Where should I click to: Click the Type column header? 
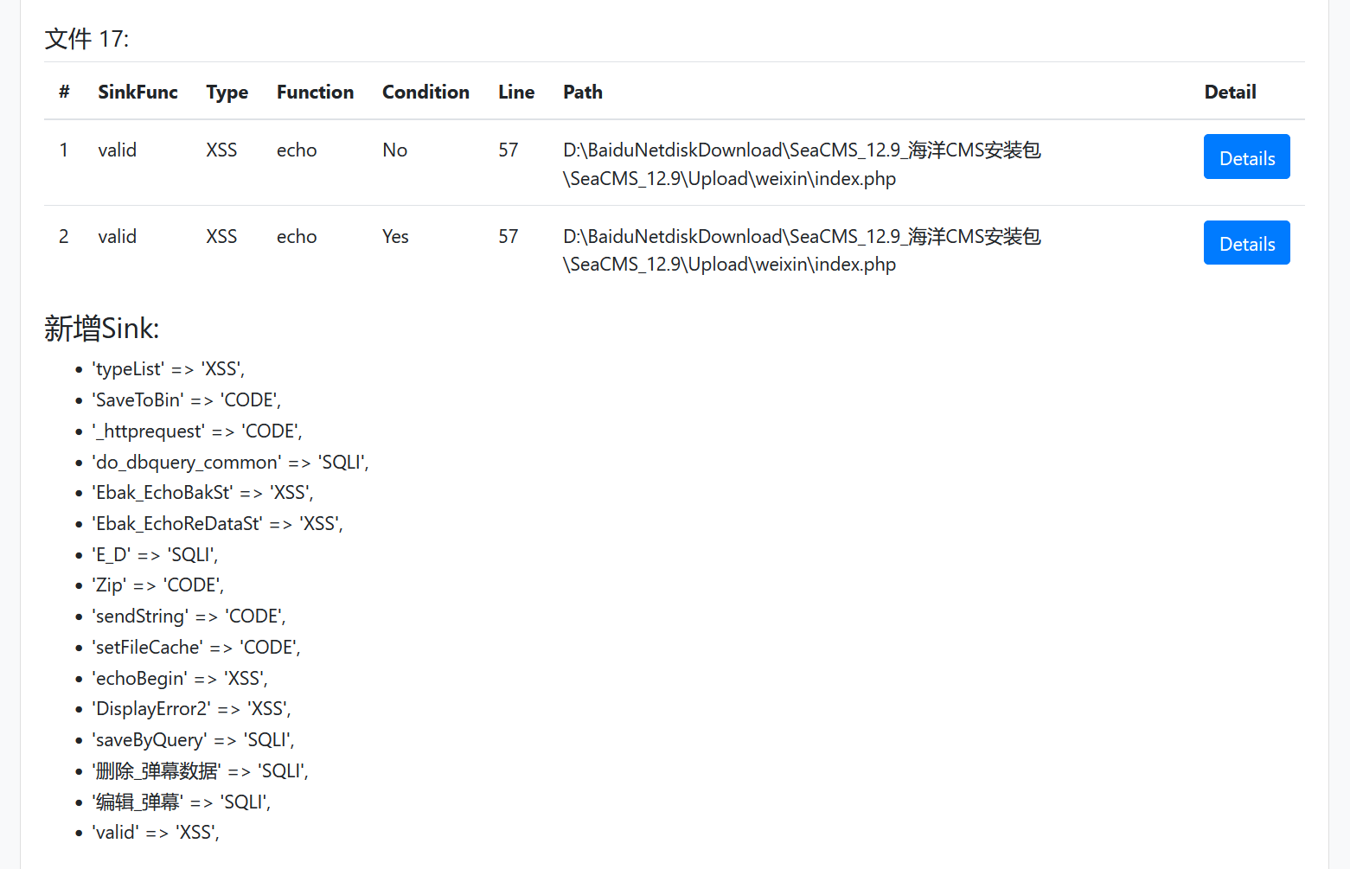[227, 92]
